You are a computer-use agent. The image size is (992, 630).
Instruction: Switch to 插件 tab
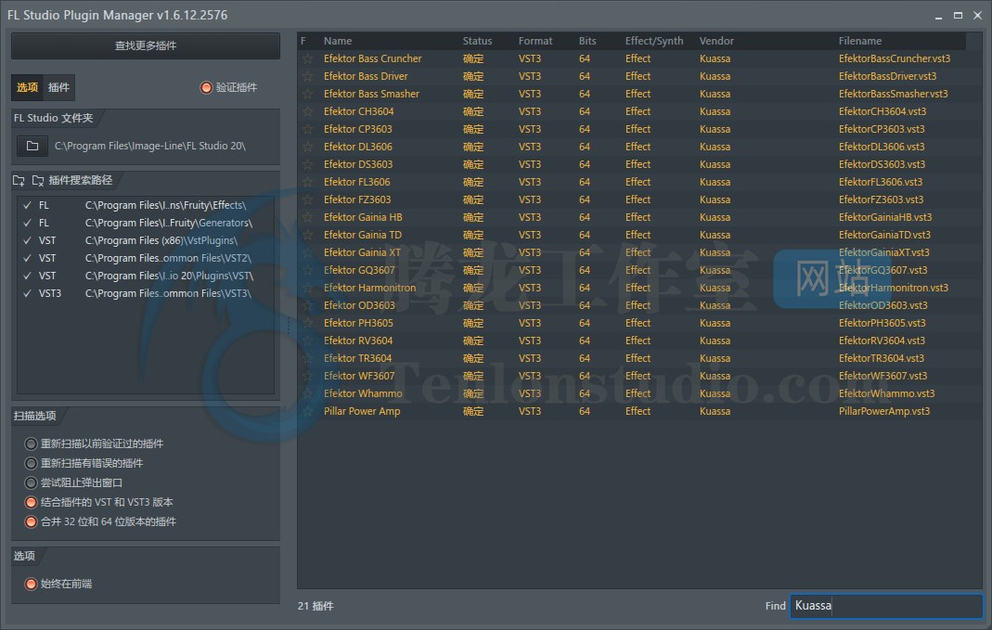[58, 87]
